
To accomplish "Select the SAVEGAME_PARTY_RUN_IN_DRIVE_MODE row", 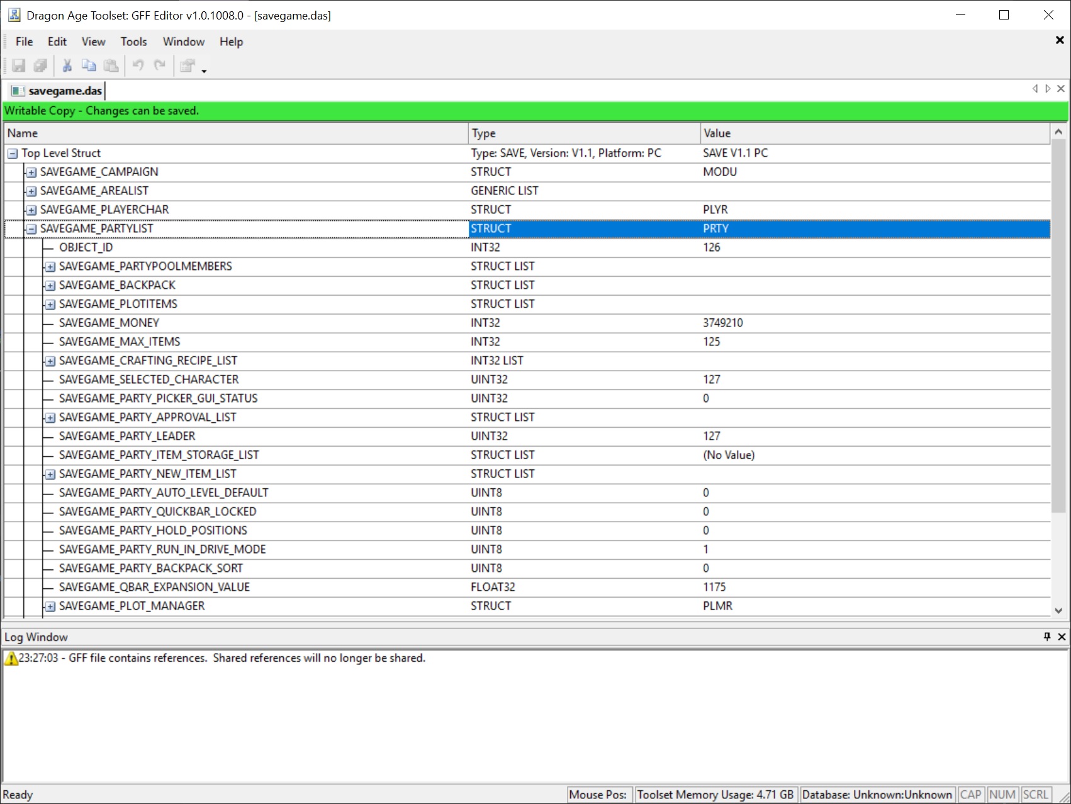I will (x=527, y=549).
